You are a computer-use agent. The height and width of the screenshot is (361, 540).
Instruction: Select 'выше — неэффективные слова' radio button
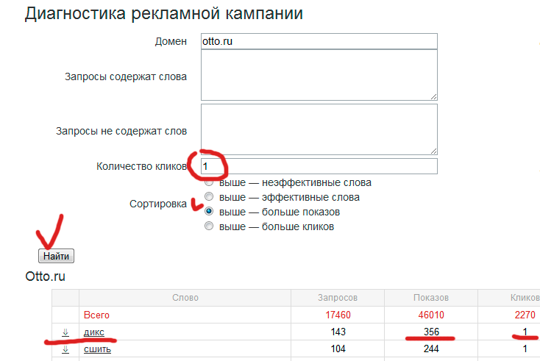pos(209,182)
